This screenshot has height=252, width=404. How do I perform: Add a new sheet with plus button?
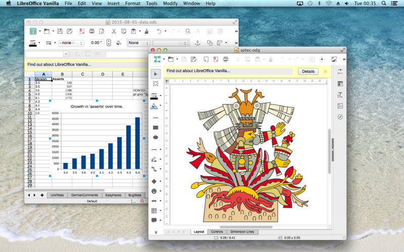[42, 195]
